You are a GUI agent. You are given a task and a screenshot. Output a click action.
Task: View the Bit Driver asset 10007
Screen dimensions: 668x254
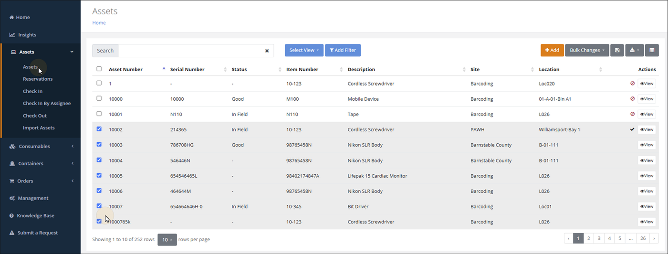coord(647,207)
